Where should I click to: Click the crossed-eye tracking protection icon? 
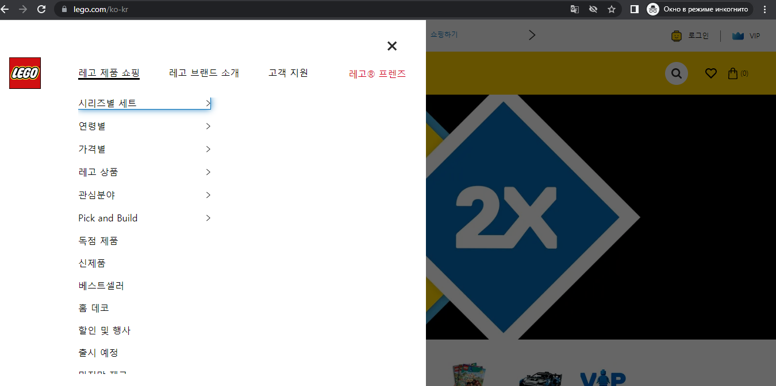(x=593, y=9)
